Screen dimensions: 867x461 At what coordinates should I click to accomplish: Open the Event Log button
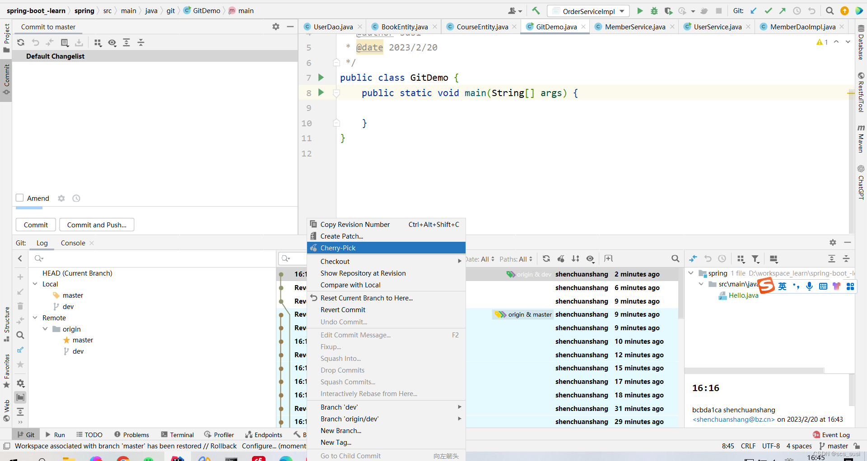(x=831, y=435)
